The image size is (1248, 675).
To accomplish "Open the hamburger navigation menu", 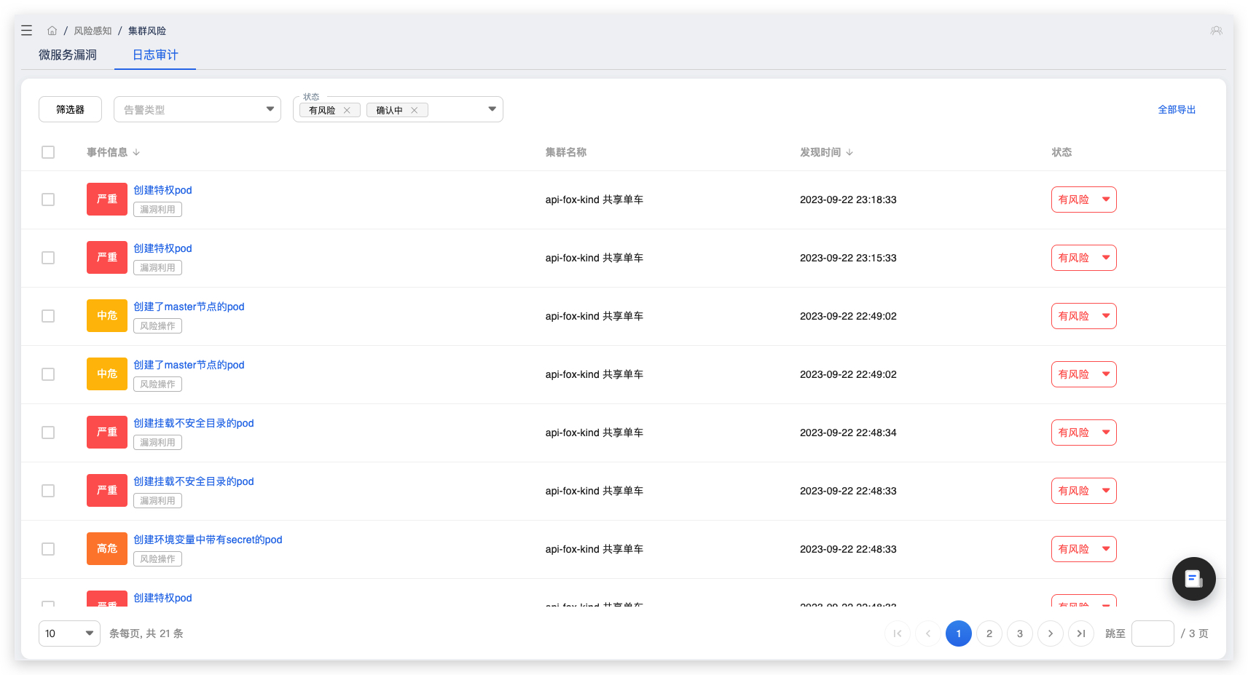I will (27, 31).
